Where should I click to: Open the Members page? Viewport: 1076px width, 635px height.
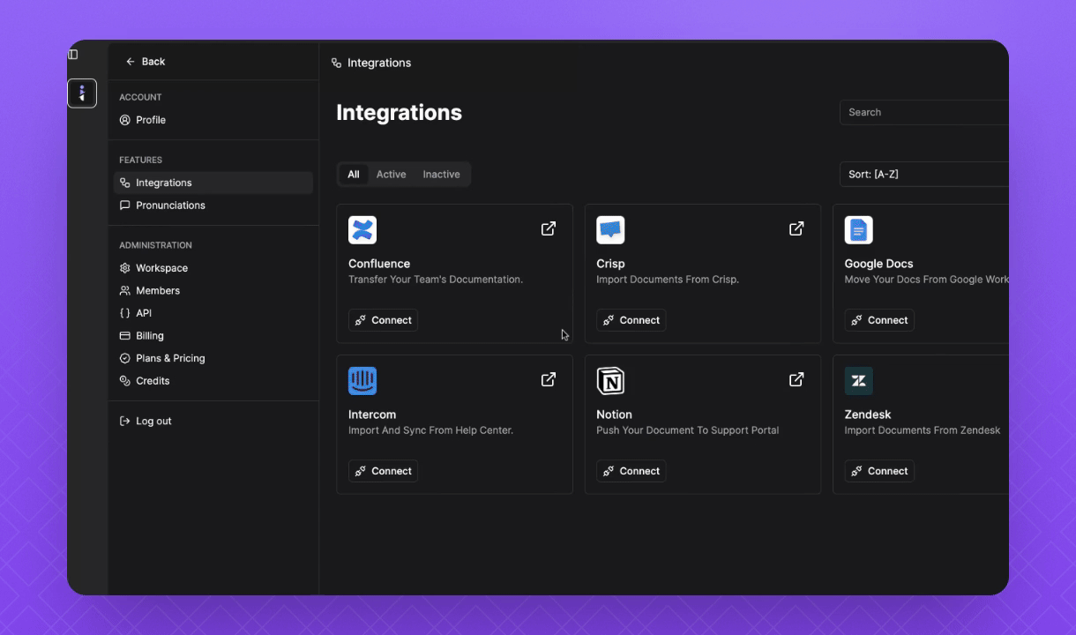(213, 291)
